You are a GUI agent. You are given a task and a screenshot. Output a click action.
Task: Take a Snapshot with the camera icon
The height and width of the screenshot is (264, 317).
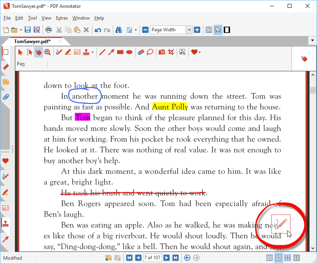pyautogui.click(x=162, y=52)
